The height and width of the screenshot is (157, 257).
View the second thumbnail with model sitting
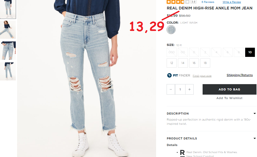8,30
